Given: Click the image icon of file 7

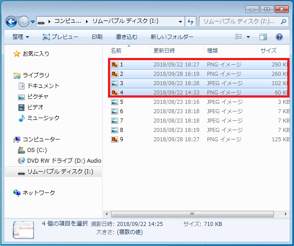Looking at the screenshot, I should pos(115,121).
